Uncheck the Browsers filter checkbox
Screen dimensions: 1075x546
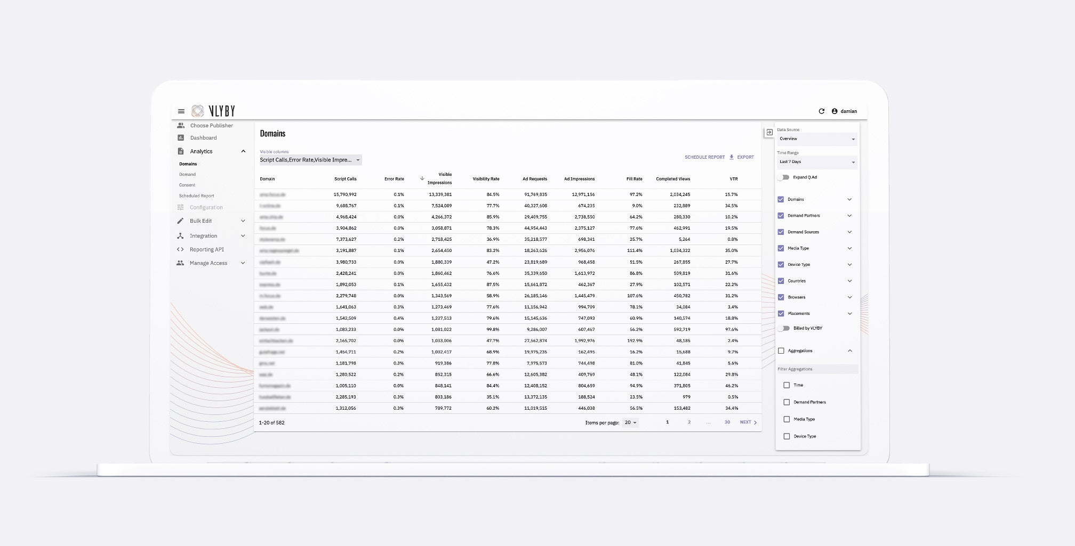pyautogui.click(x=781, y=297)
